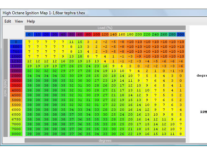Select the 2000 RPM row header
The image size is (207, 155).
[x=16, y=71]
